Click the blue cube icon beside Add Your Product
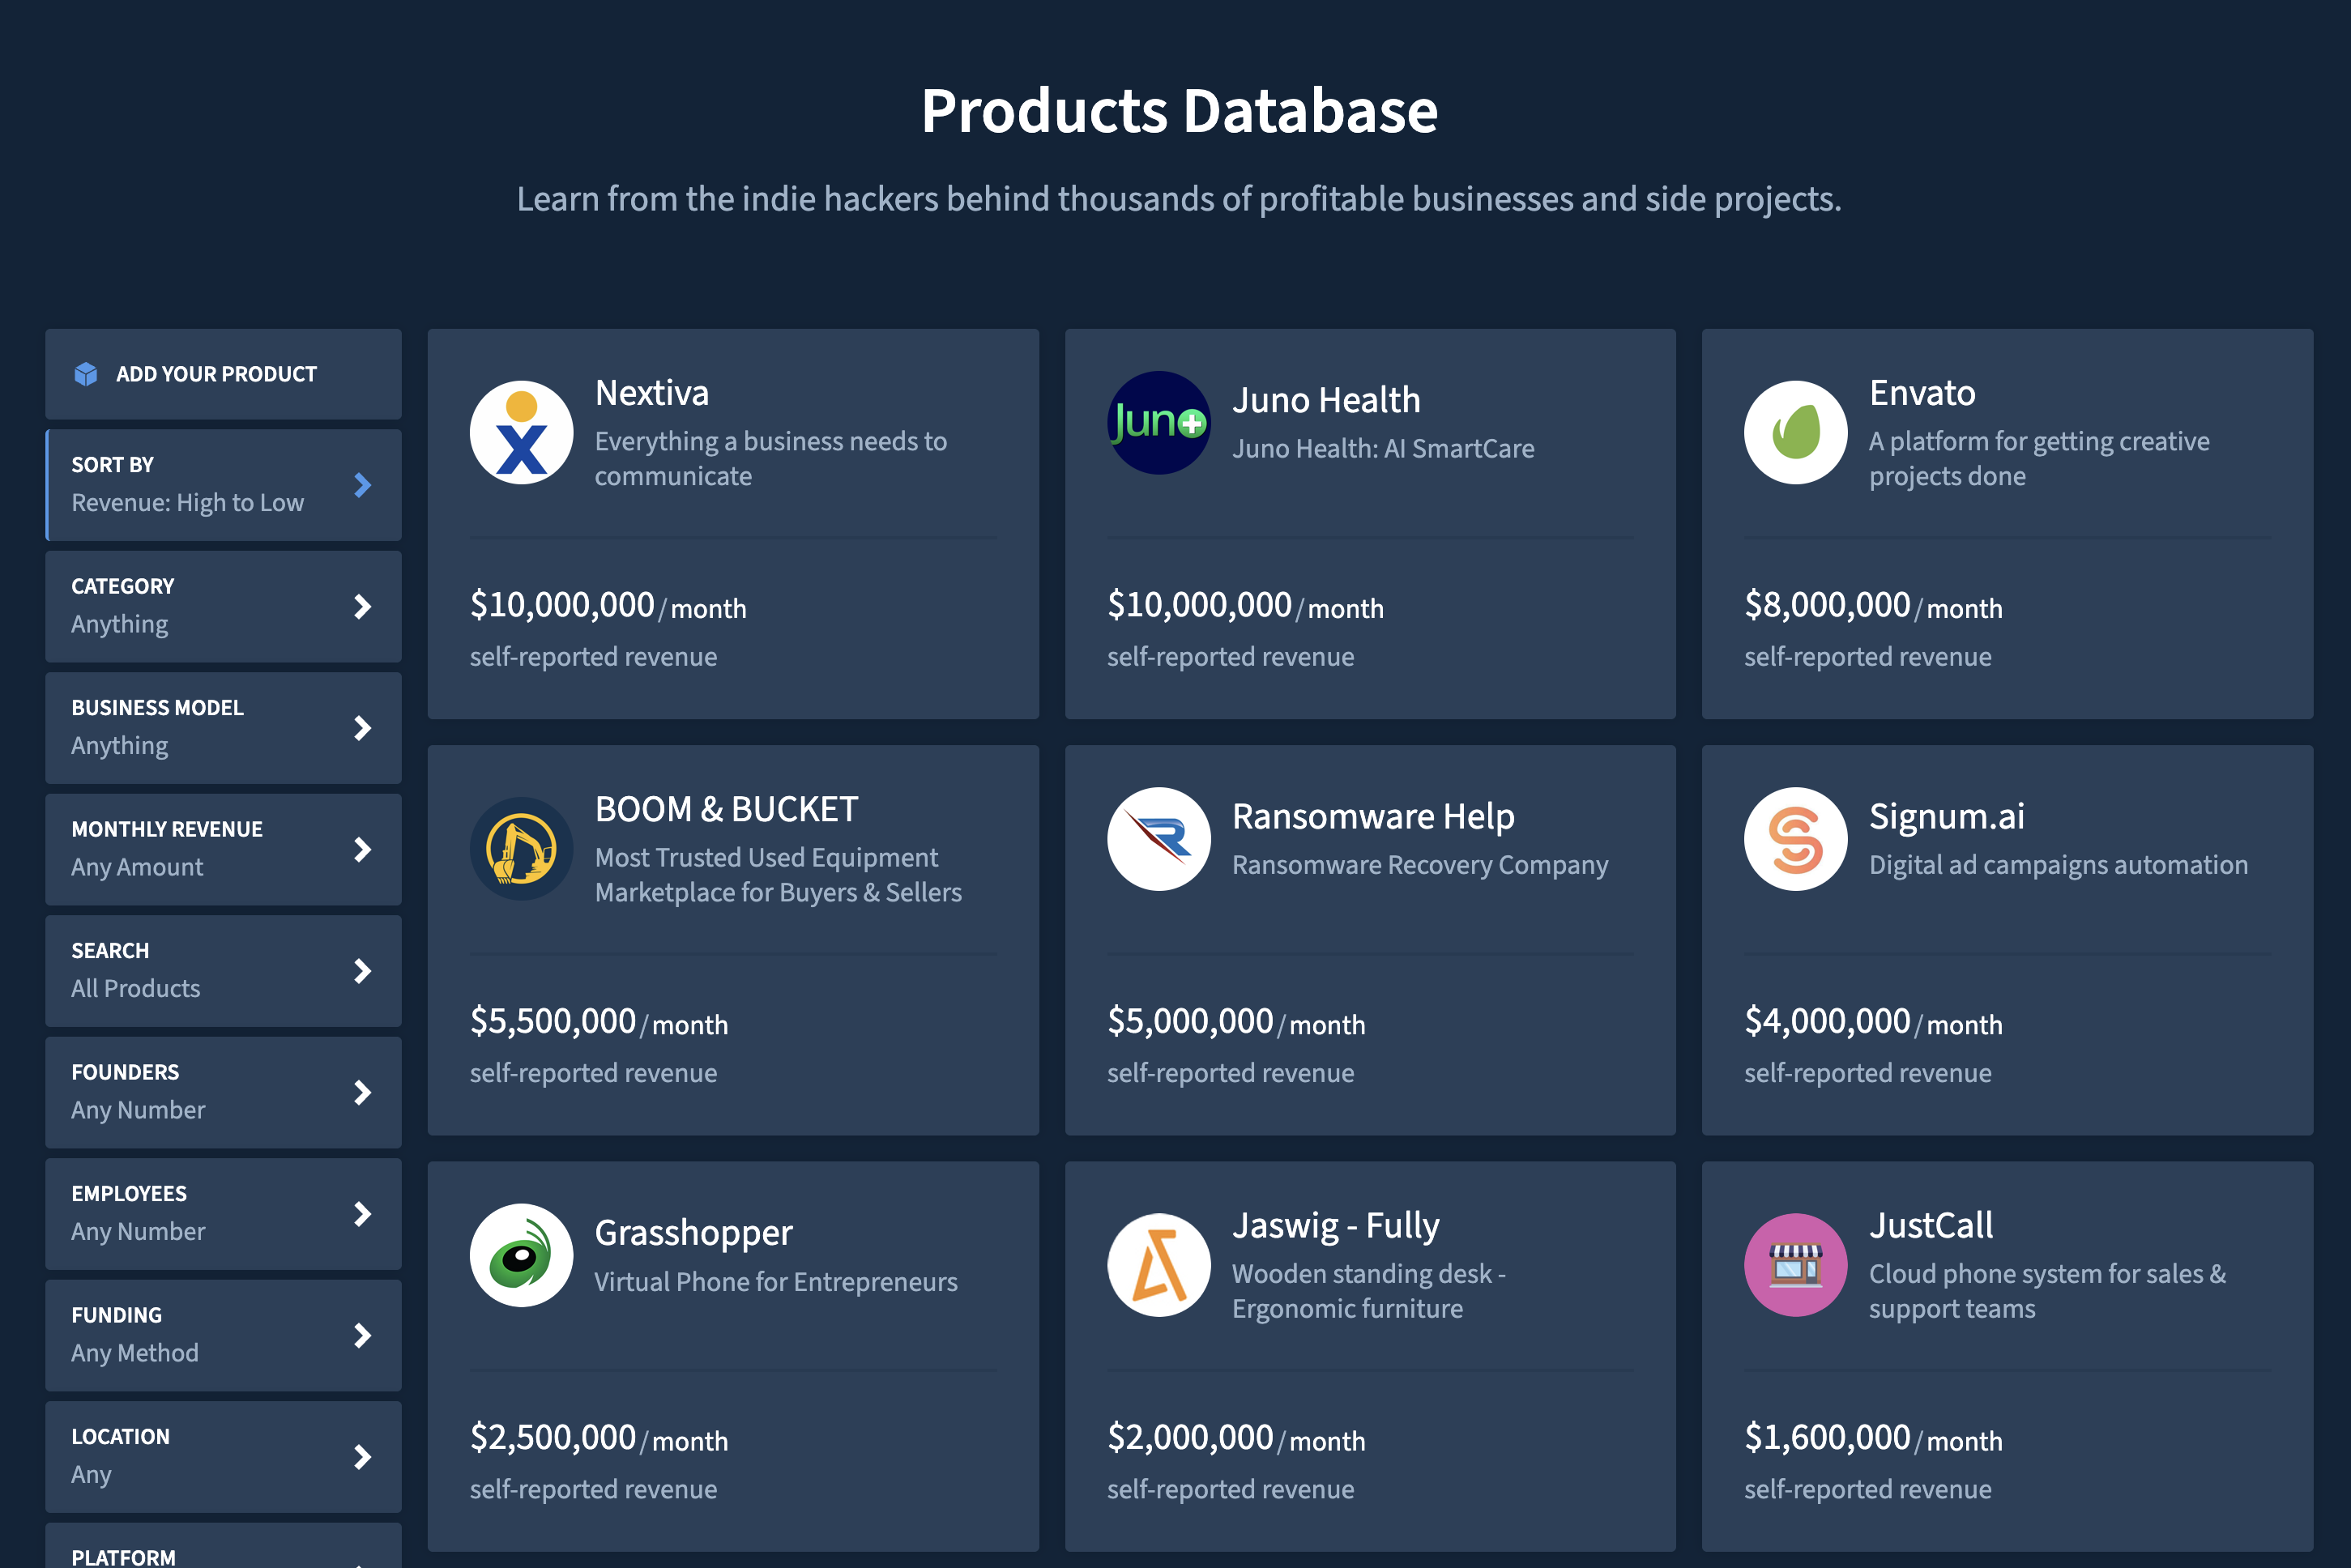This screenshot has height=1568, width=2351. (86, 374)
